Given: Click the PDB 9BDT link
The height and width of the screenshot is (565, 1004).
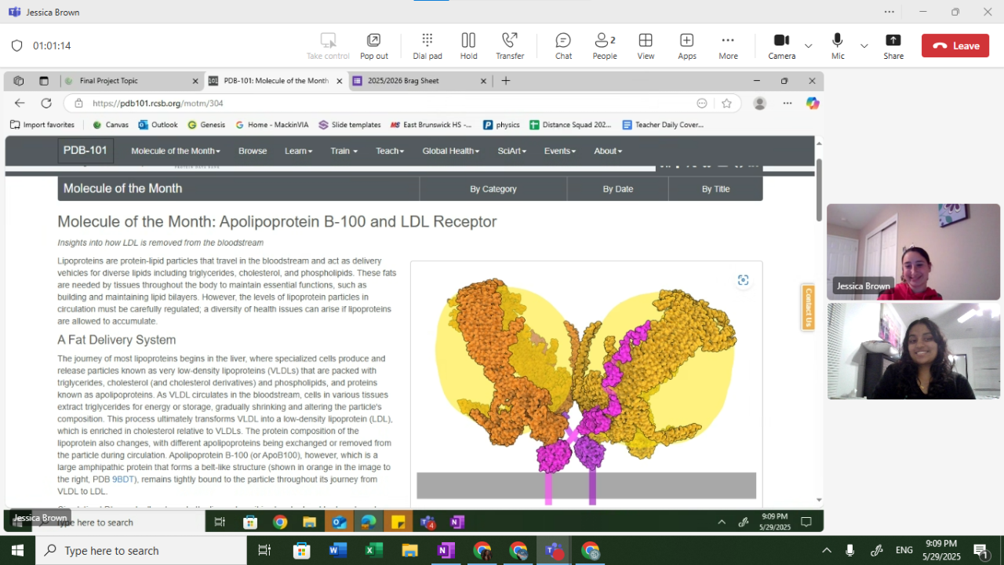Looking at the screenshot, I should pyautogui.click(x=123, y=479).
